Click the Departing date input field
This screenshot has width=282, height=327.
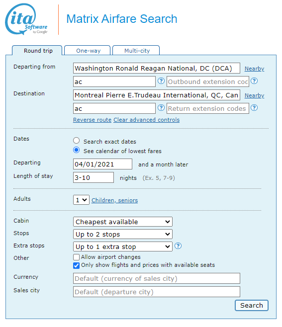click(102, 164)
